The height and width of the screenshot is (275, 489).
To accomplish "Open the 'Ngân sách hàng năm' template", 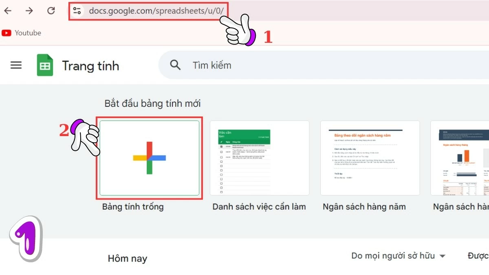I will tap(370, 158).
